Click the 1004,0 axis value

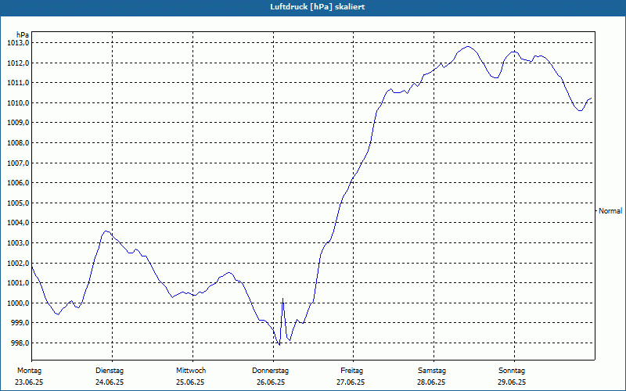(18, 223)
